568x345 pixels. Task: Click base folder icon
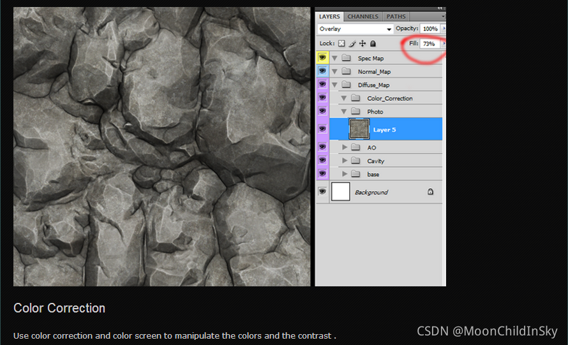tap(355, 174)
